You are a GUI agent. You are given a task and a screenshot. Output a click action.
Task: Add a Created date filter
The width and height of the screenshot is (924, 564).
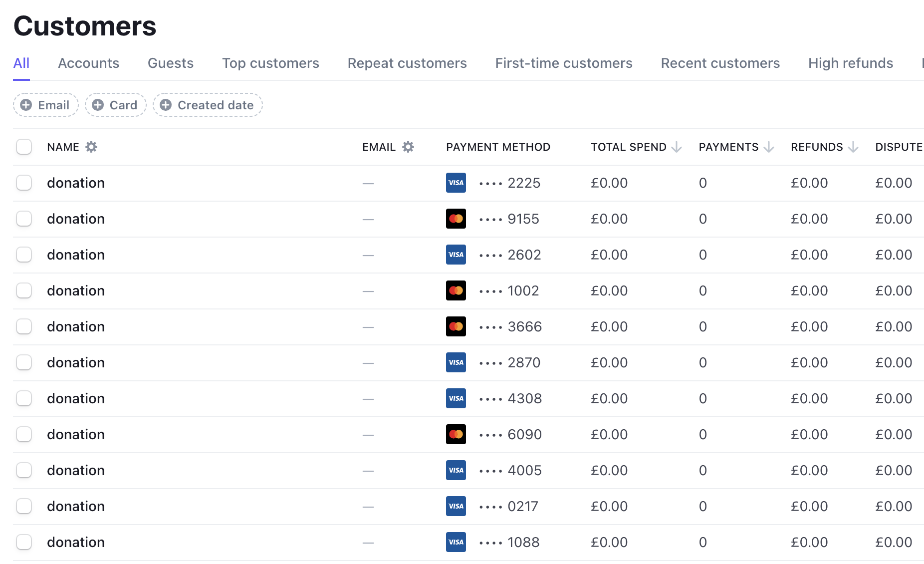[x=208, y=105]
